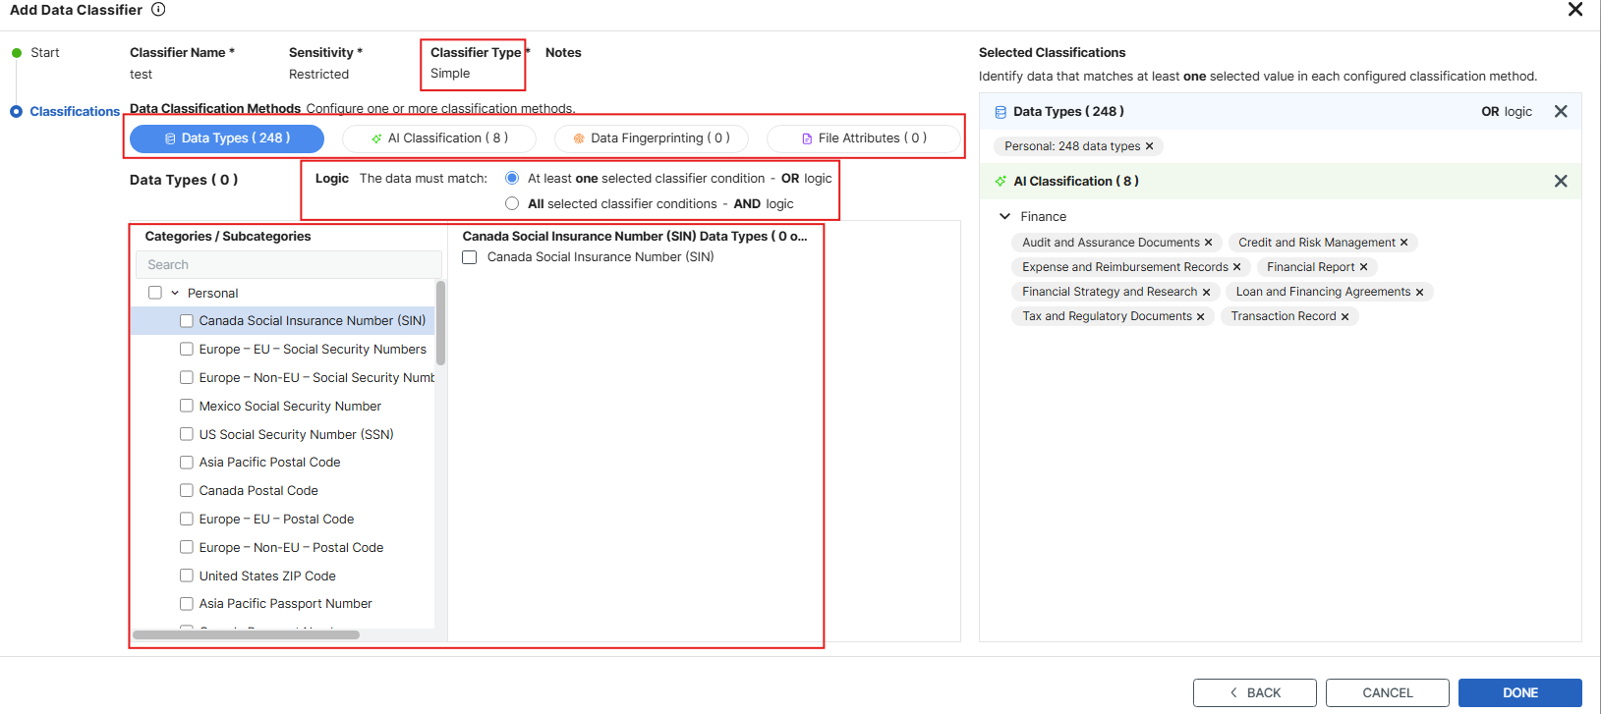
Task: Select the Classifications step indicator
Action: [x=17, y=112]
